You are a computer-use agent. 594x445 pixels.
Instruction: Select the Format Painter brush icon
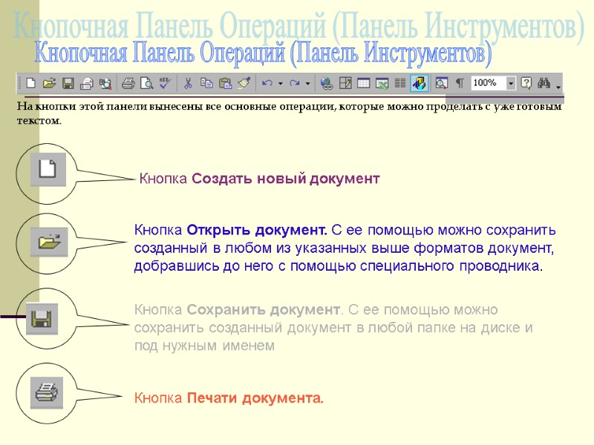click(244, 83)
